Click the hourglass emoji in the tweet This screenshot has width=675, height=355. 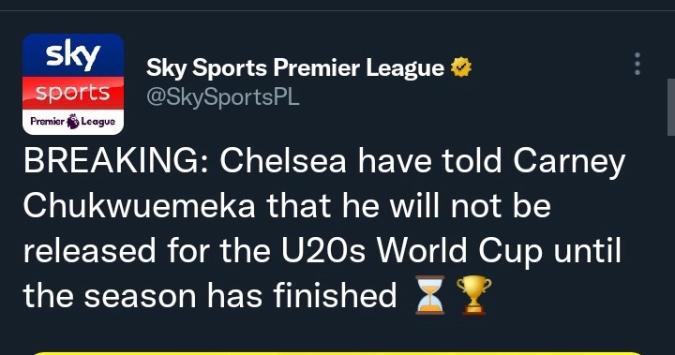(429, 295)
